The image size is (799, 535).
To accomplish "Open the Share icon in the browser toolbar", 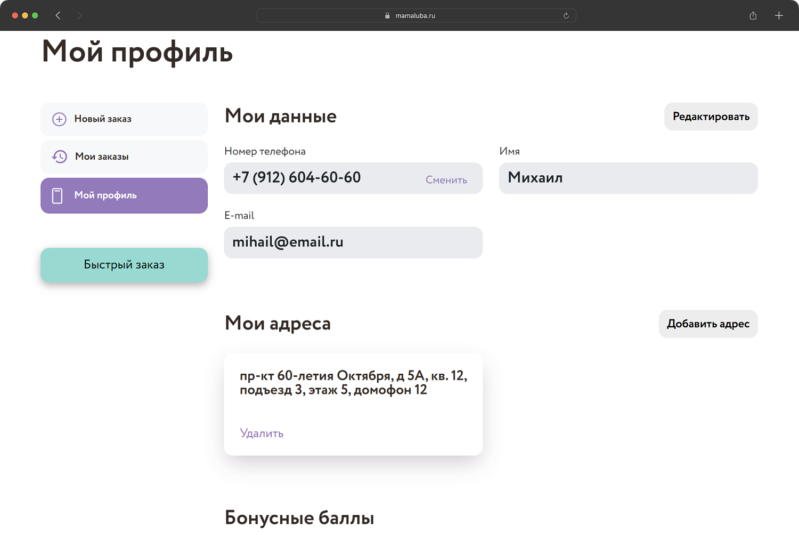I will click(753, 15).
